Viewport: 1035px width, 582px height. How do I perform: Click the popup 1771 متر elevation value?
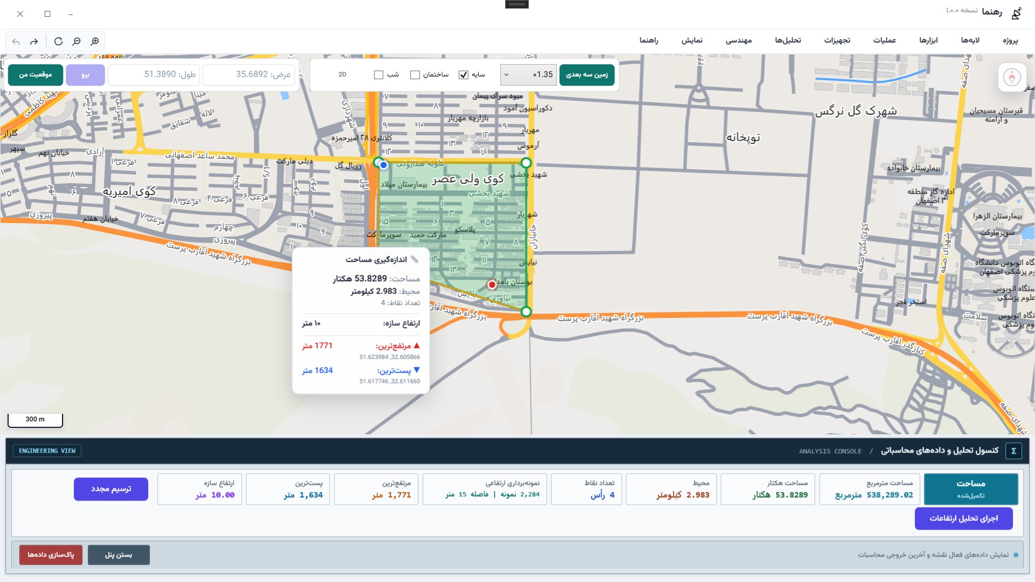(x=317, y=346)
